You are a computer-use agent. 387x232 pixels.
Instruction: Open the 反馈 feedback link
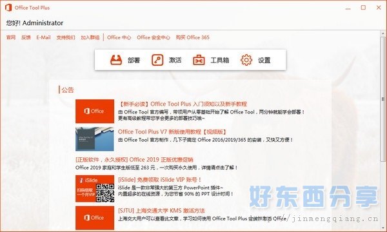(26, 37)
